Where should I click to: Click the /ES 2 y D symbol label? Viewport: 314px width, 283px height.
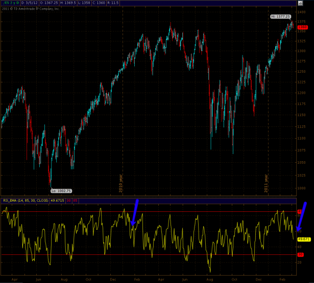click(11, 3)
